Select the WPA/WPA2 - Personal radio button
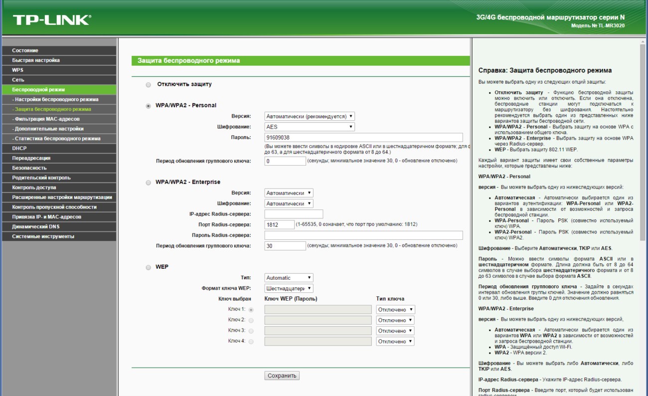The height and width of the screenshot is (396, 648). pyautogui.click(x=148, y=106)
